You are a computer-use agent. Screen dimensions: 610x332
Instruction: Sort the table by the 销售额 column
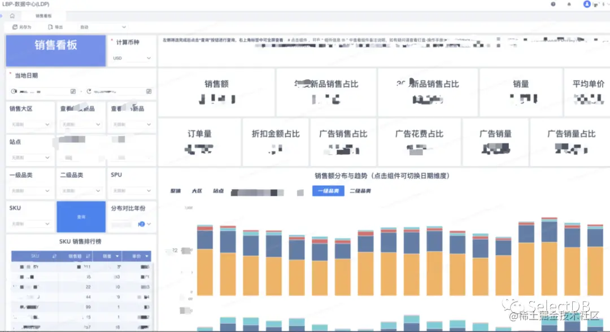(x=88, y=256)
